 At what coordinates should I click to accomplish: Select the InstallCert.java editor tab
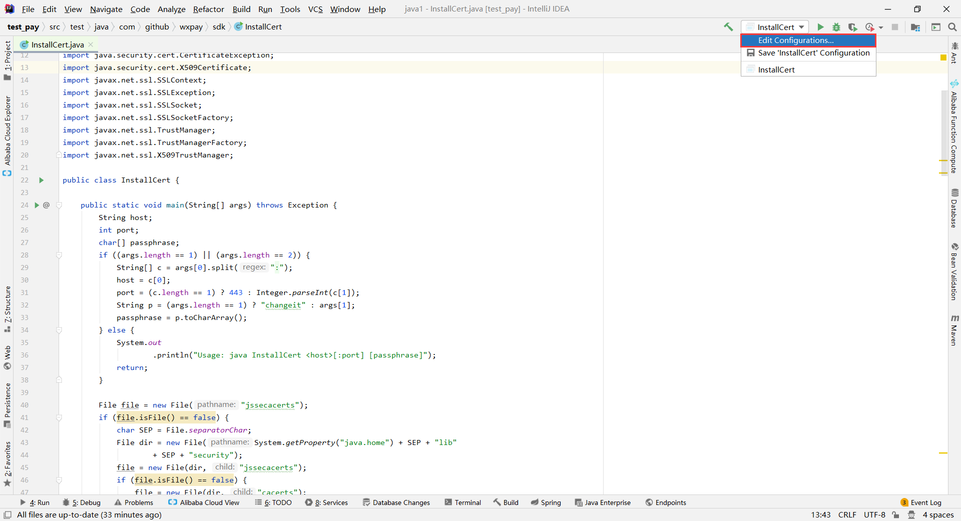(x=57, y=44)
